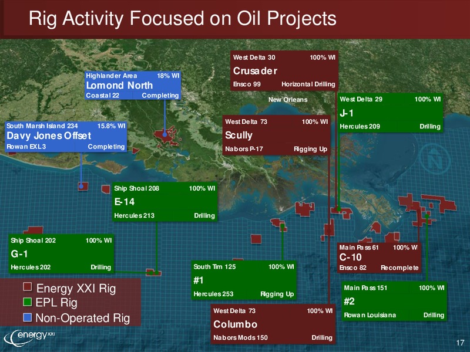Viewport: 470px width, 352px height.
Task: Click Rowan EXL 3 rig text
Action: [26, 147]
